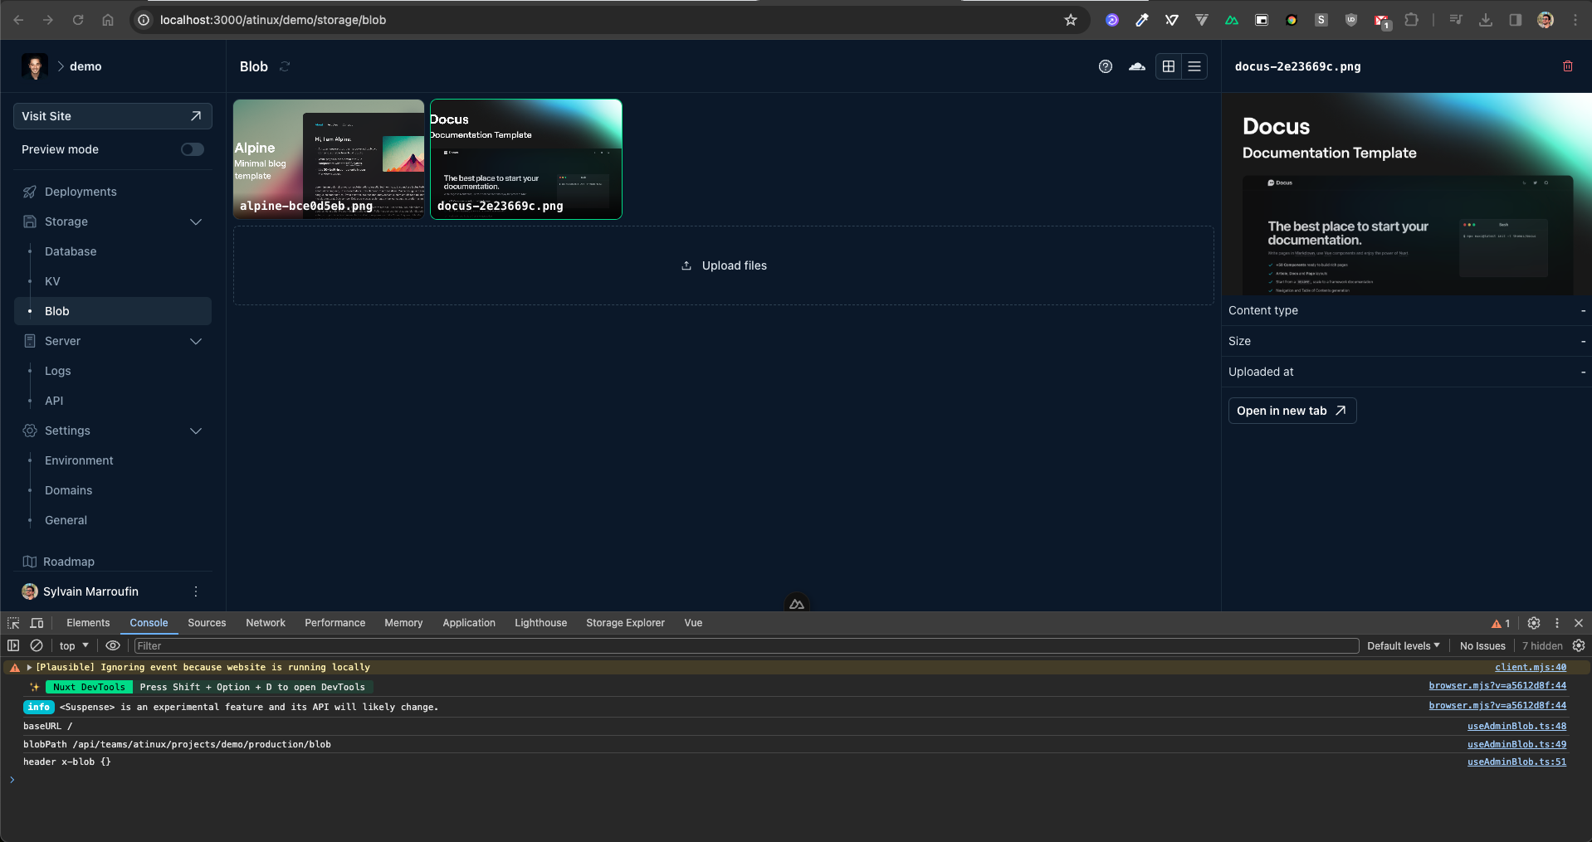Open the help question mark icon

[1105, 66]
